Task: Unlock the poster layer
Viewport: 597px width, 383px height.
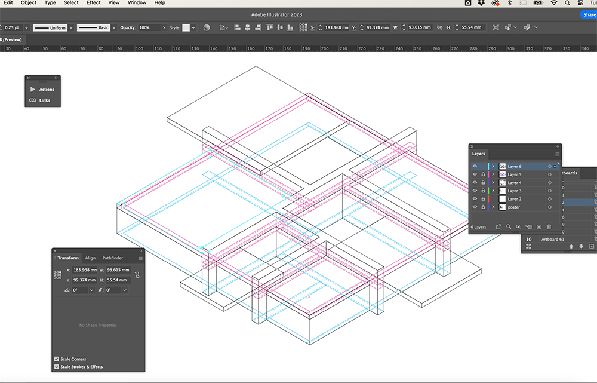Action: pos(483,207)
